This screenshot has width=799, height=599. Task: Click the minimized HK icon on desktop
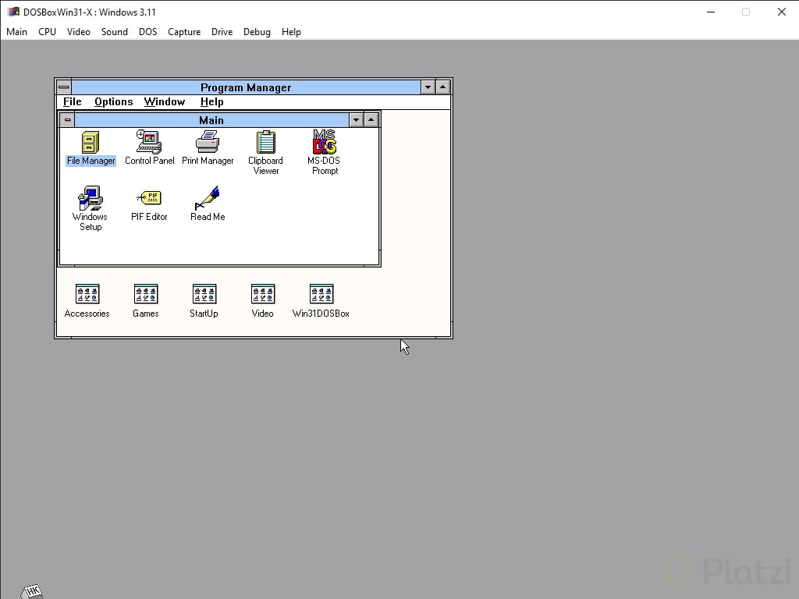point(31,591)
